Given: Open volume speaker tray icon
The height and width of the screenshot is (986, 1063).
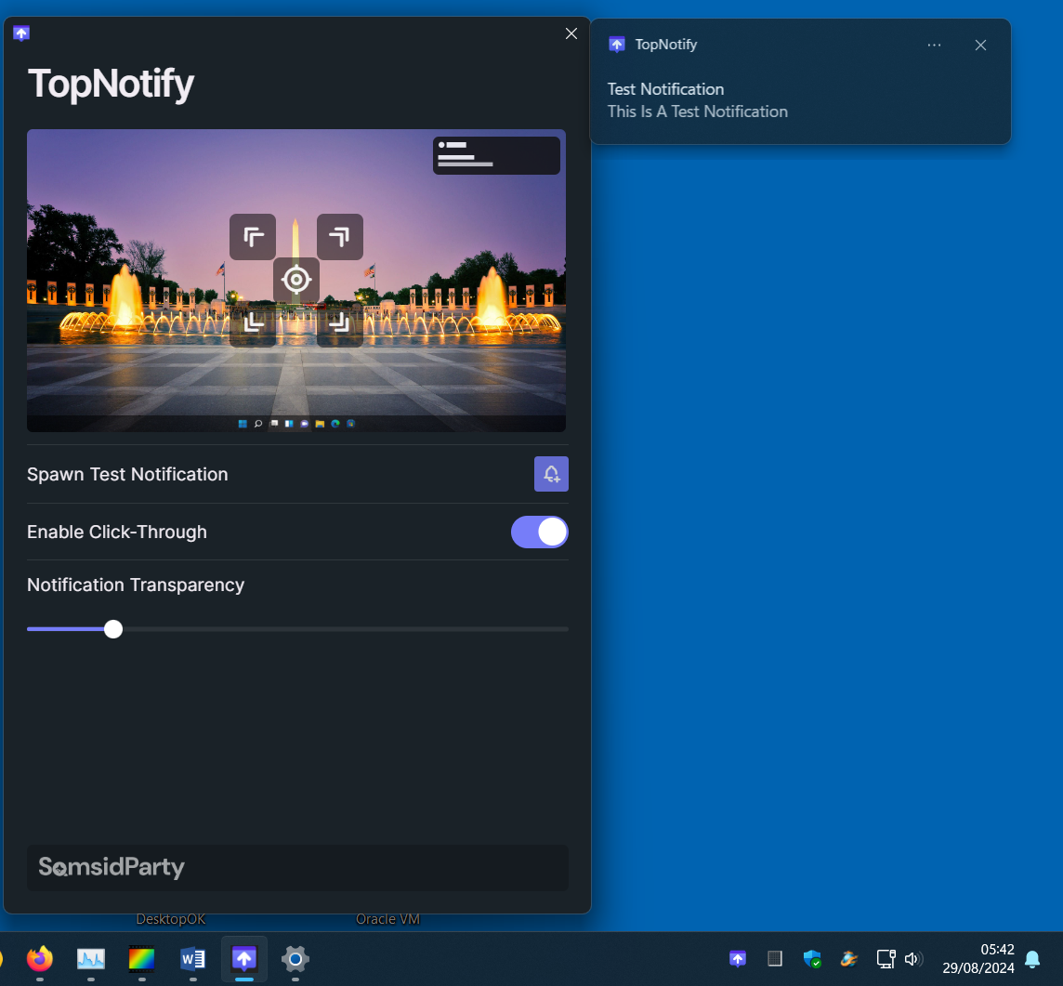Looking at the screenshot, I should 913,959.
